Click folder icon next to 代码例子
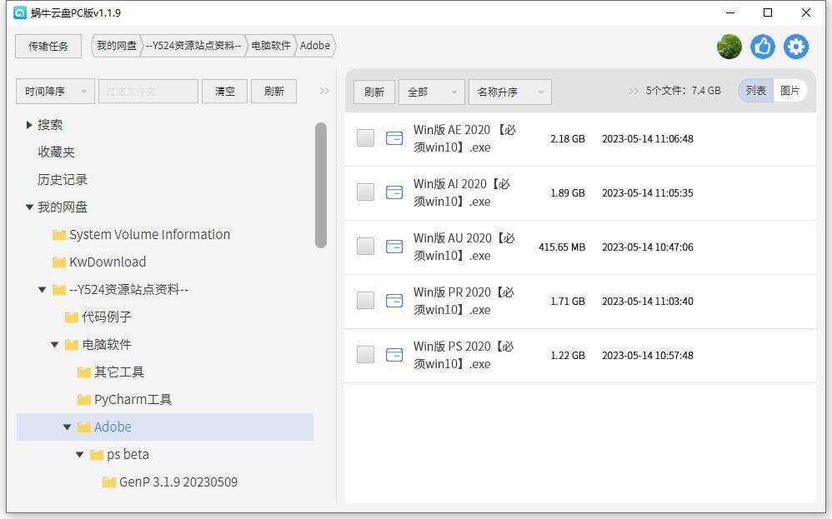The width and height of the screenshot is (832, 519). (72, 317)
